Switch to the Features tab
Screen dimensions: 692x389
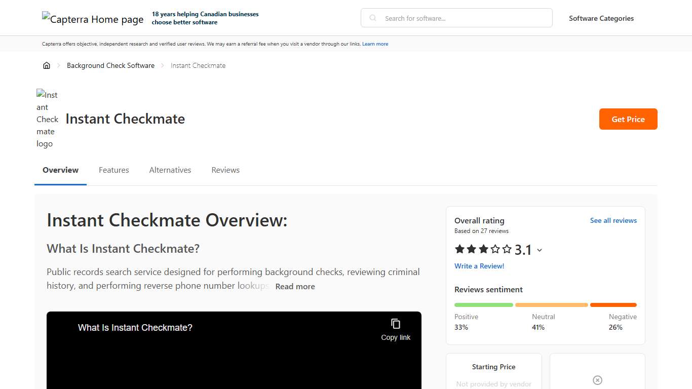113,170
